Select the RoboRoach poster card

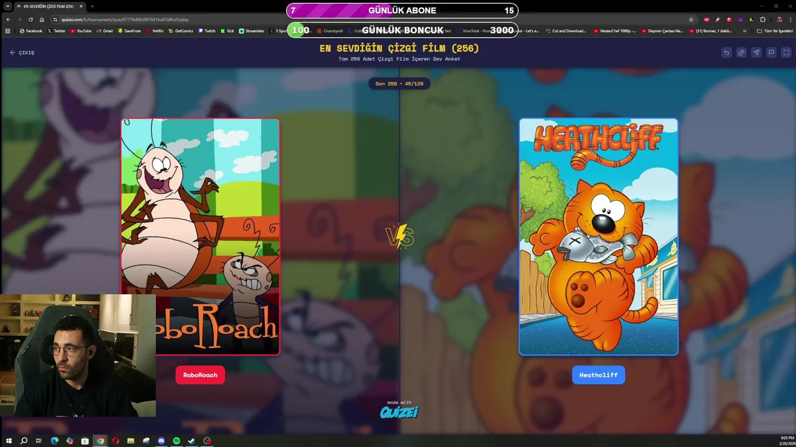tap(200, 237)
